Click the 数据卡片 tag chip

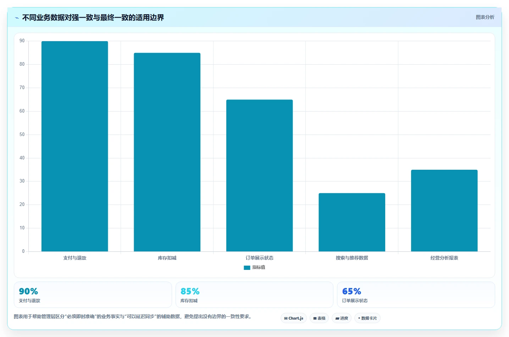coord(367,318)
